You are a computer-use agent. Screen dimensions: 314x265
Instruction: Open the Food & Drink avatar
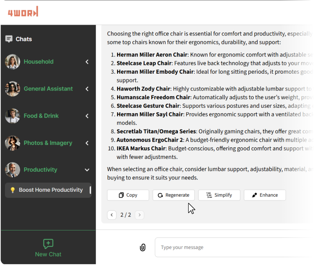tap(12, 116)
